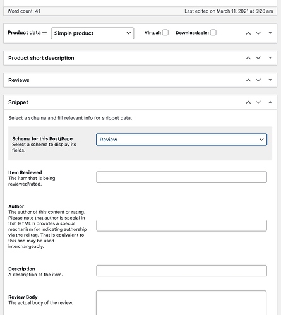Move Reviews panel up
This screenshot has height=315, width=281.
tap(248, 80)
